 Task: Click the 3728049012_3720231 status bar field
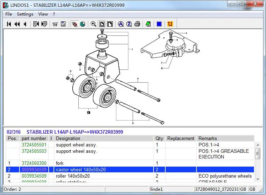coord(217,189)
